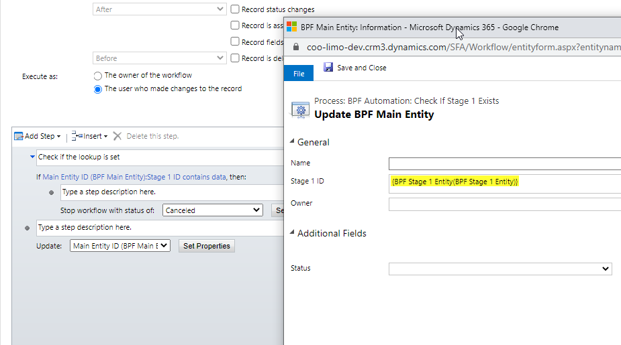Collapse the General section
The height and width of the screenshot is (345, 621).
[x=292, y=141]
